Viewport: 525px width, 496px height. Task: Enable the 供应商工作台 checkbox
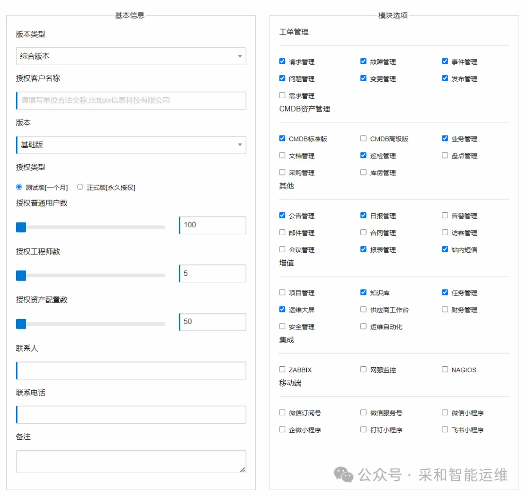(363, 309)
